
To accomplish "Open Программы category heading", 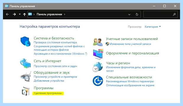I will click(x=43, y=88).
